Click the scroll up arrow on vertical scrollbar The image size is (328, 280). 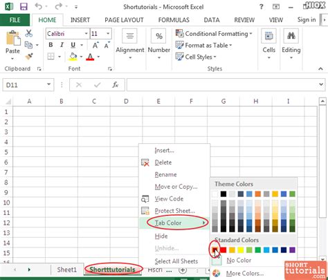point(322,101)
